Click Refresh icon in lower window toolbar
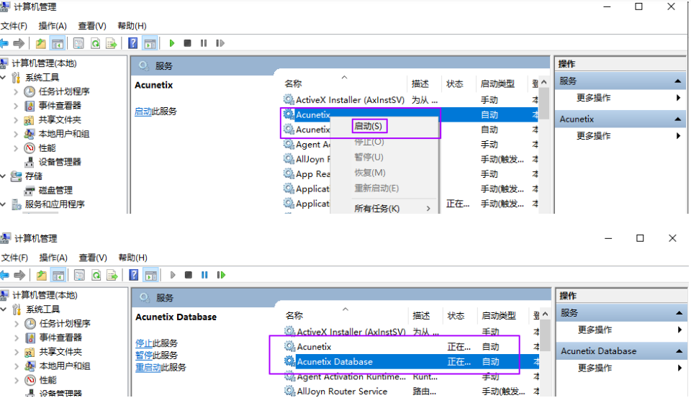The image size is (691, 403). pos(96,276)
